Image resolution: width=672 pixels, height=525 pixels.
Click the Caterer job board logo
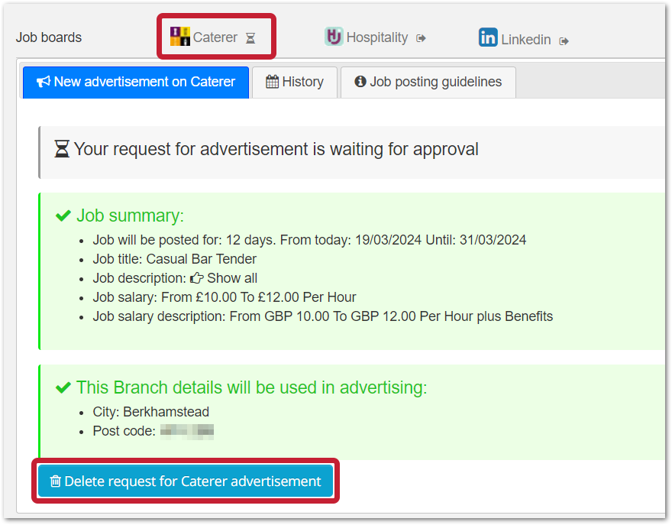click(x=180, y=37)
